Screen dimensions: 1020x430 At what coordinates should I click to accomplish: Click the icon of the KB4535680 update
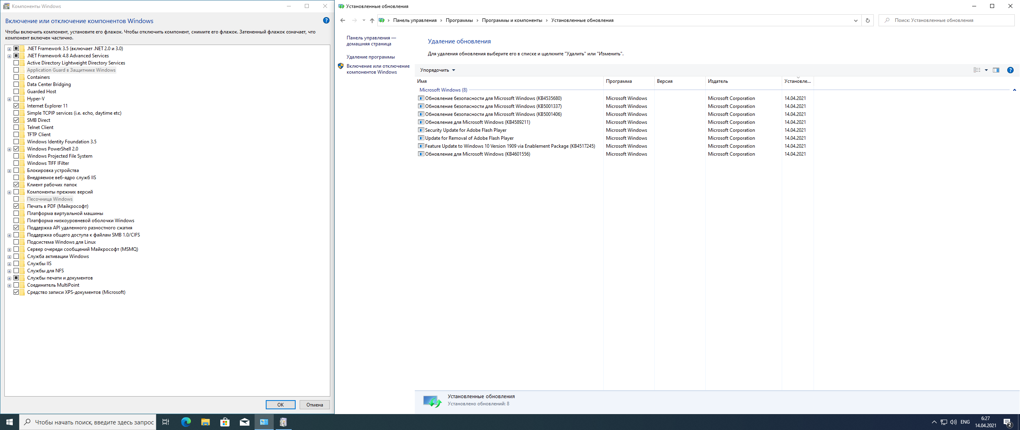421,98
